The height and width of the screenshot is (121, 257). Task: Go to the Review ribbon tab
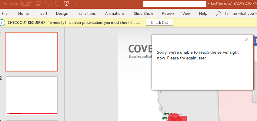tap(168, 13)
